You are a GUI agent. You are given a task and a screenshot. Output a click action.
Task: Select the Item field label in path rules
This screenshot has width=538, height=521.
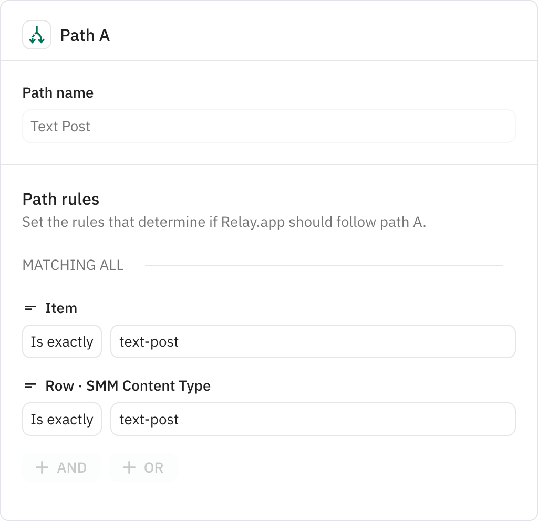[x=61, y=308]
